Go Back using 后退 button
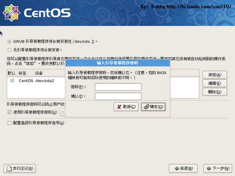The height and width of the screenshot is (176, 235). pyautogui.click(x=183, y=169)
